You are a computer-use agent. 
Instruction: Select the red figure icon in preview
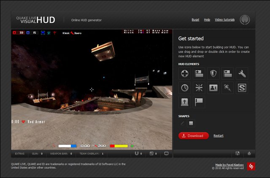[x=54, y=33]
